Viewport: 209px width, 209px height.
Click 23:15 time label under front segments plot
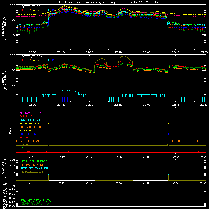point(175,53)
